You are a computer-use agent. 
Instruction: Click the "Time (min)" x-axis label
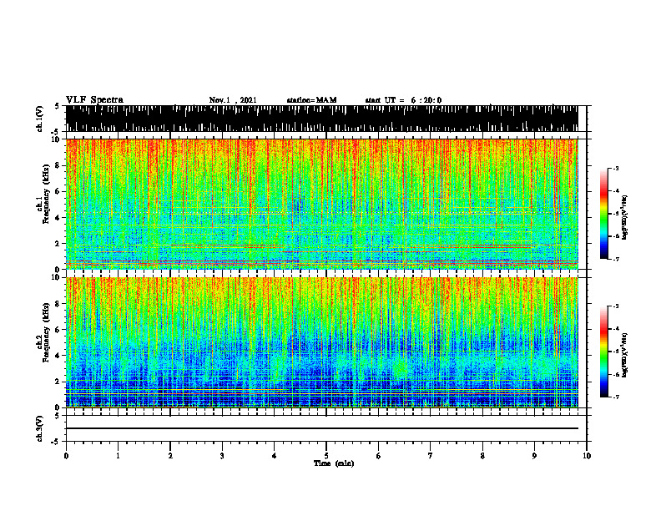pos(334,463)
